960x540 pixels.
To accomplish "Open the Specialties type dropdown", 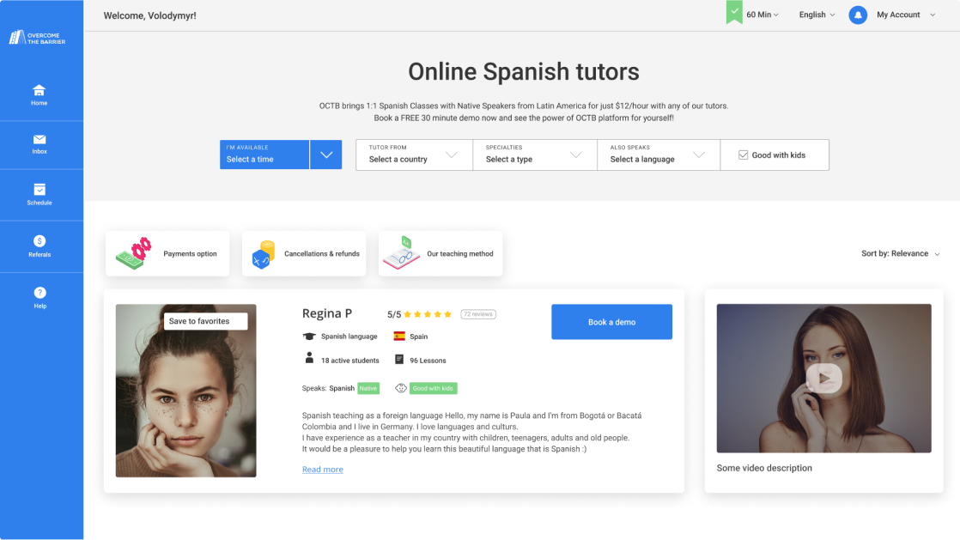I will click(534, 155).
